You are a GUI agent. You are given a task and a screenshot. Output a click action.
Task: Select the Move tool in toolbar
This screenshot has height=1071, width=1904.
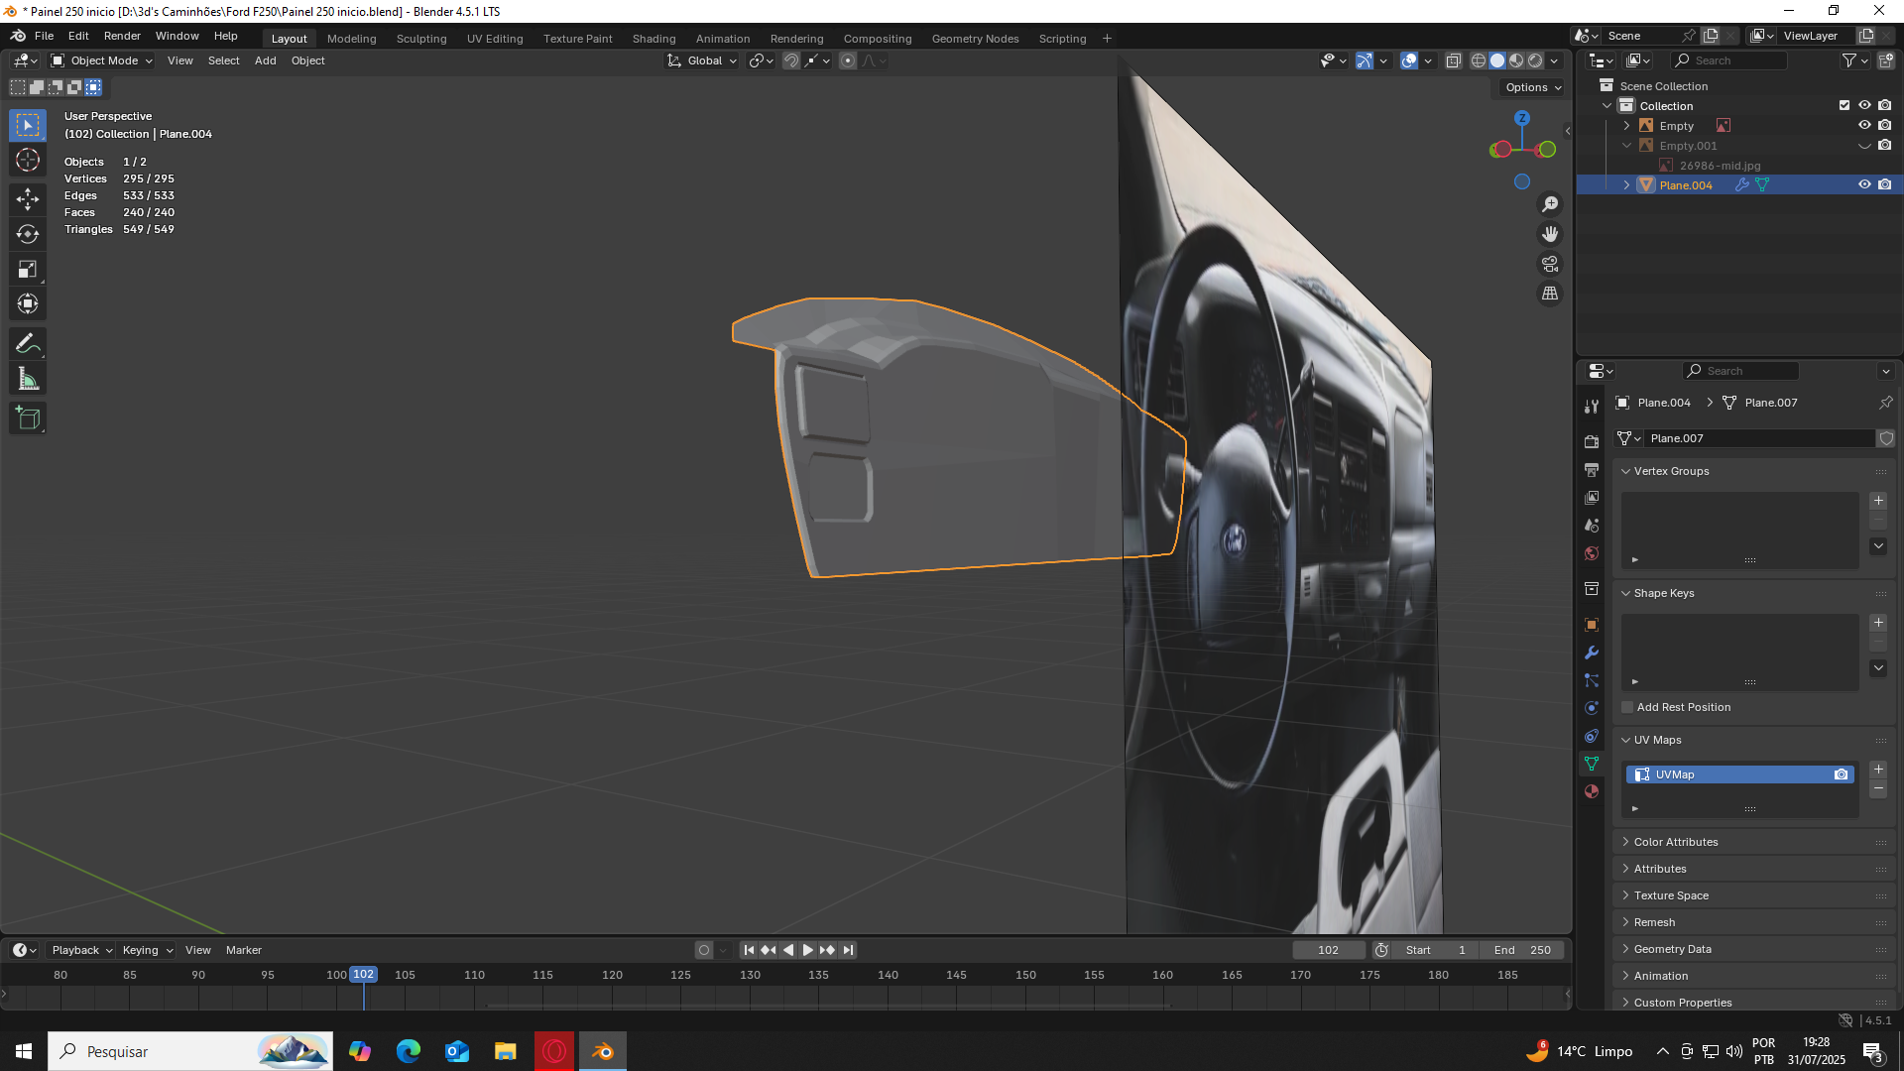[28, 199]
